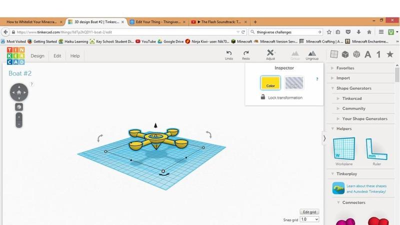Select the striped Hole swatch
This screenshot has width=400, height=225.
[294, 82]
